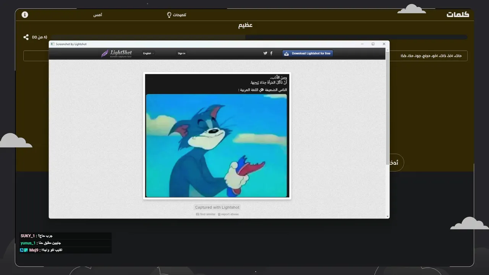Maximize the Lightshot window
489x275 pixels.
coord(373,44)
